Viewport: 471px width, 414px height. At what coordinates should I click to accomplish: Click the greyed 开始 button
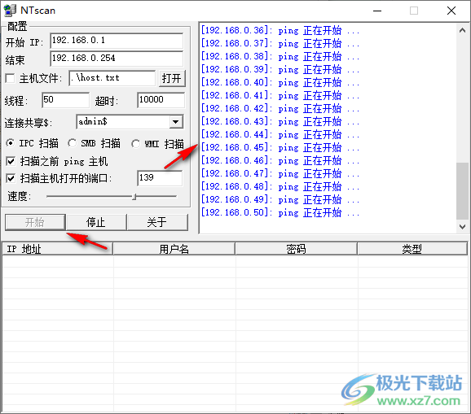coord(35,222)
